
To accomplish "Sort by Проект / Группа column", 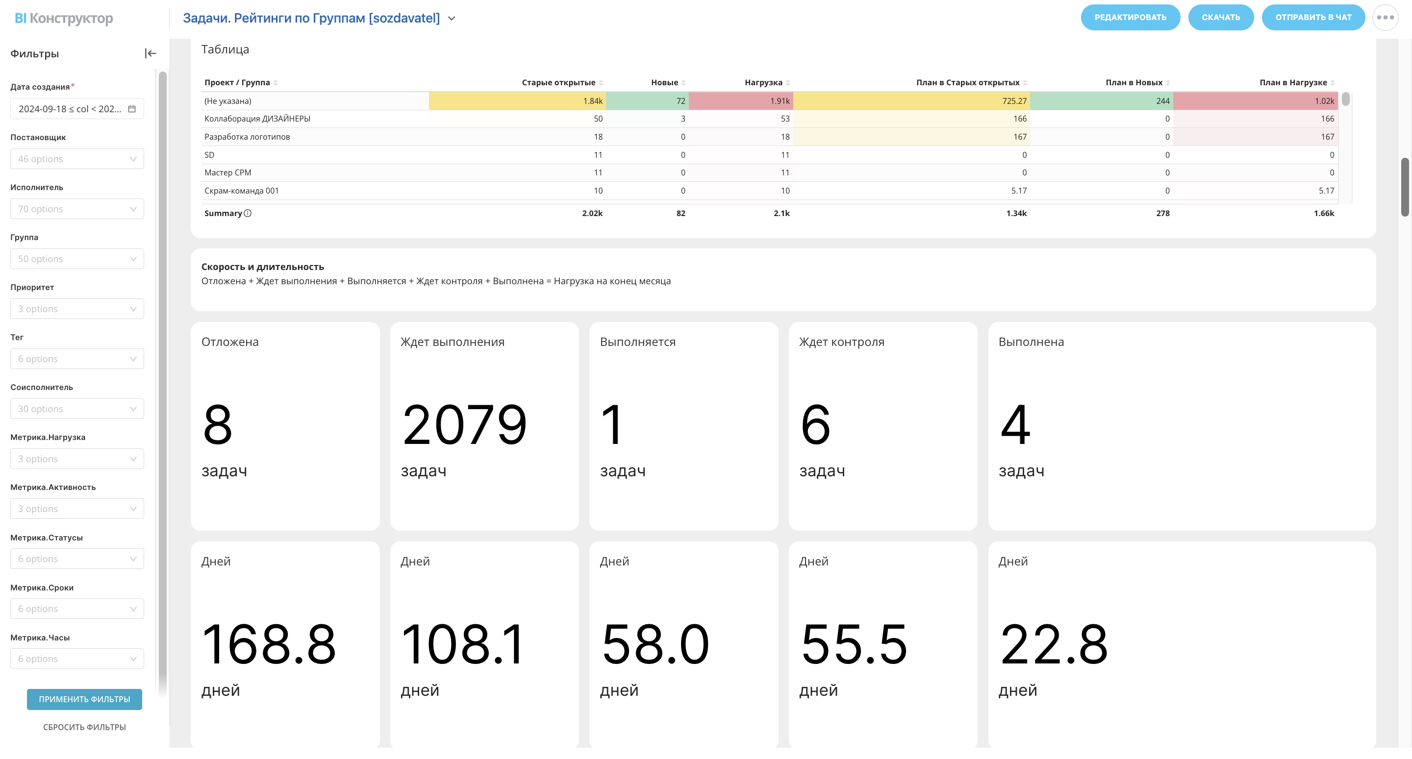I will 276,83.
